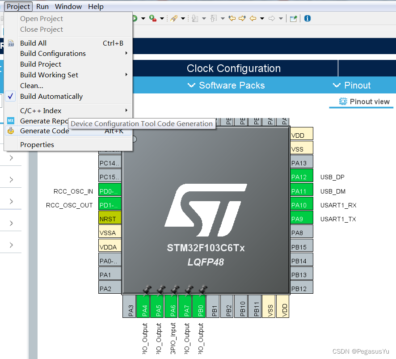Screen dimensions: 396x359
Task: Open the Next Annotation dropdown arrow
Action: click(x=204, y=18)
